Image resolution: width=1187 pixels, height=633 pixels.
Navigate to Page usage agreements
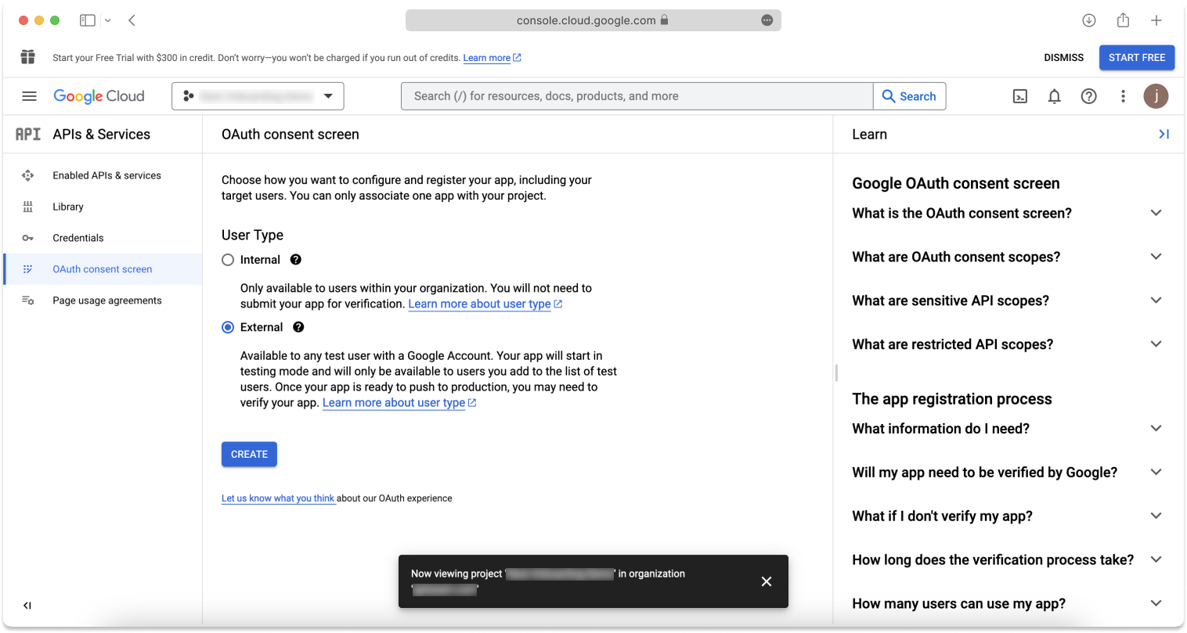(107, 300)
